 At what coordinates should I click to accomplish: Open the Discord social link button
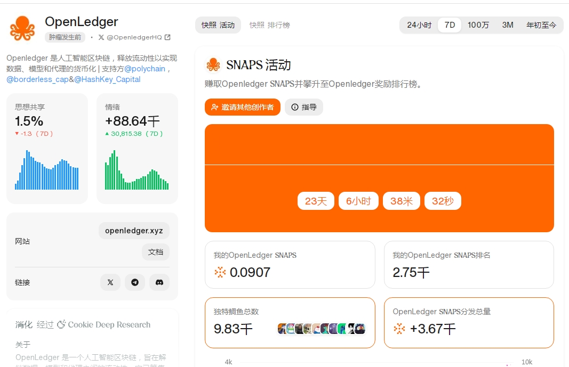click(159, 282)
